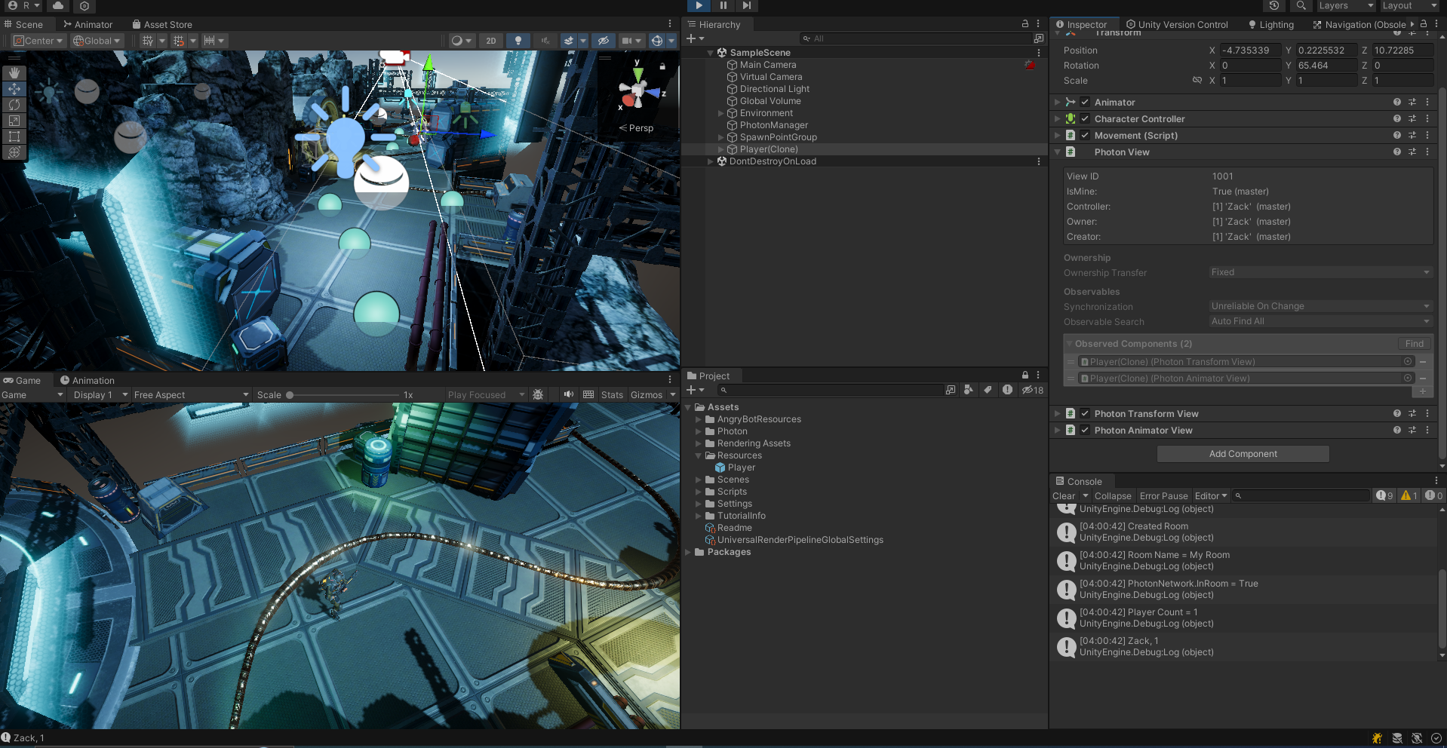Pause the running game
Viewport: 1447px width, 748px height.
tap(723, 5)
